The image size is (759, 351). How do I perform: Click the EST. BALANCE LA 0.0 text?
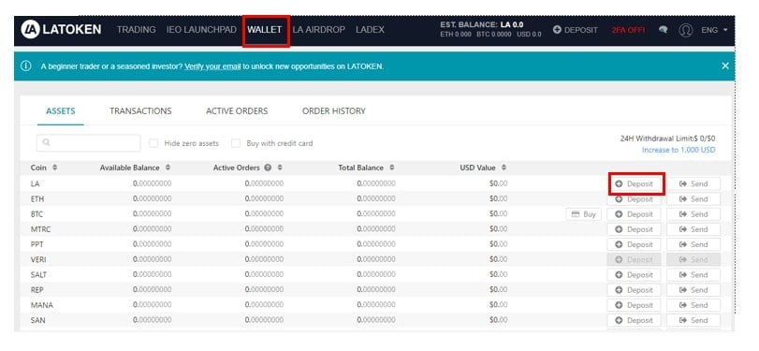click(482, 24)
